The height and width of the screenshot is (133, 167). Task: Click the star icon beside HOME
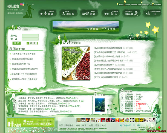[117, 4]
